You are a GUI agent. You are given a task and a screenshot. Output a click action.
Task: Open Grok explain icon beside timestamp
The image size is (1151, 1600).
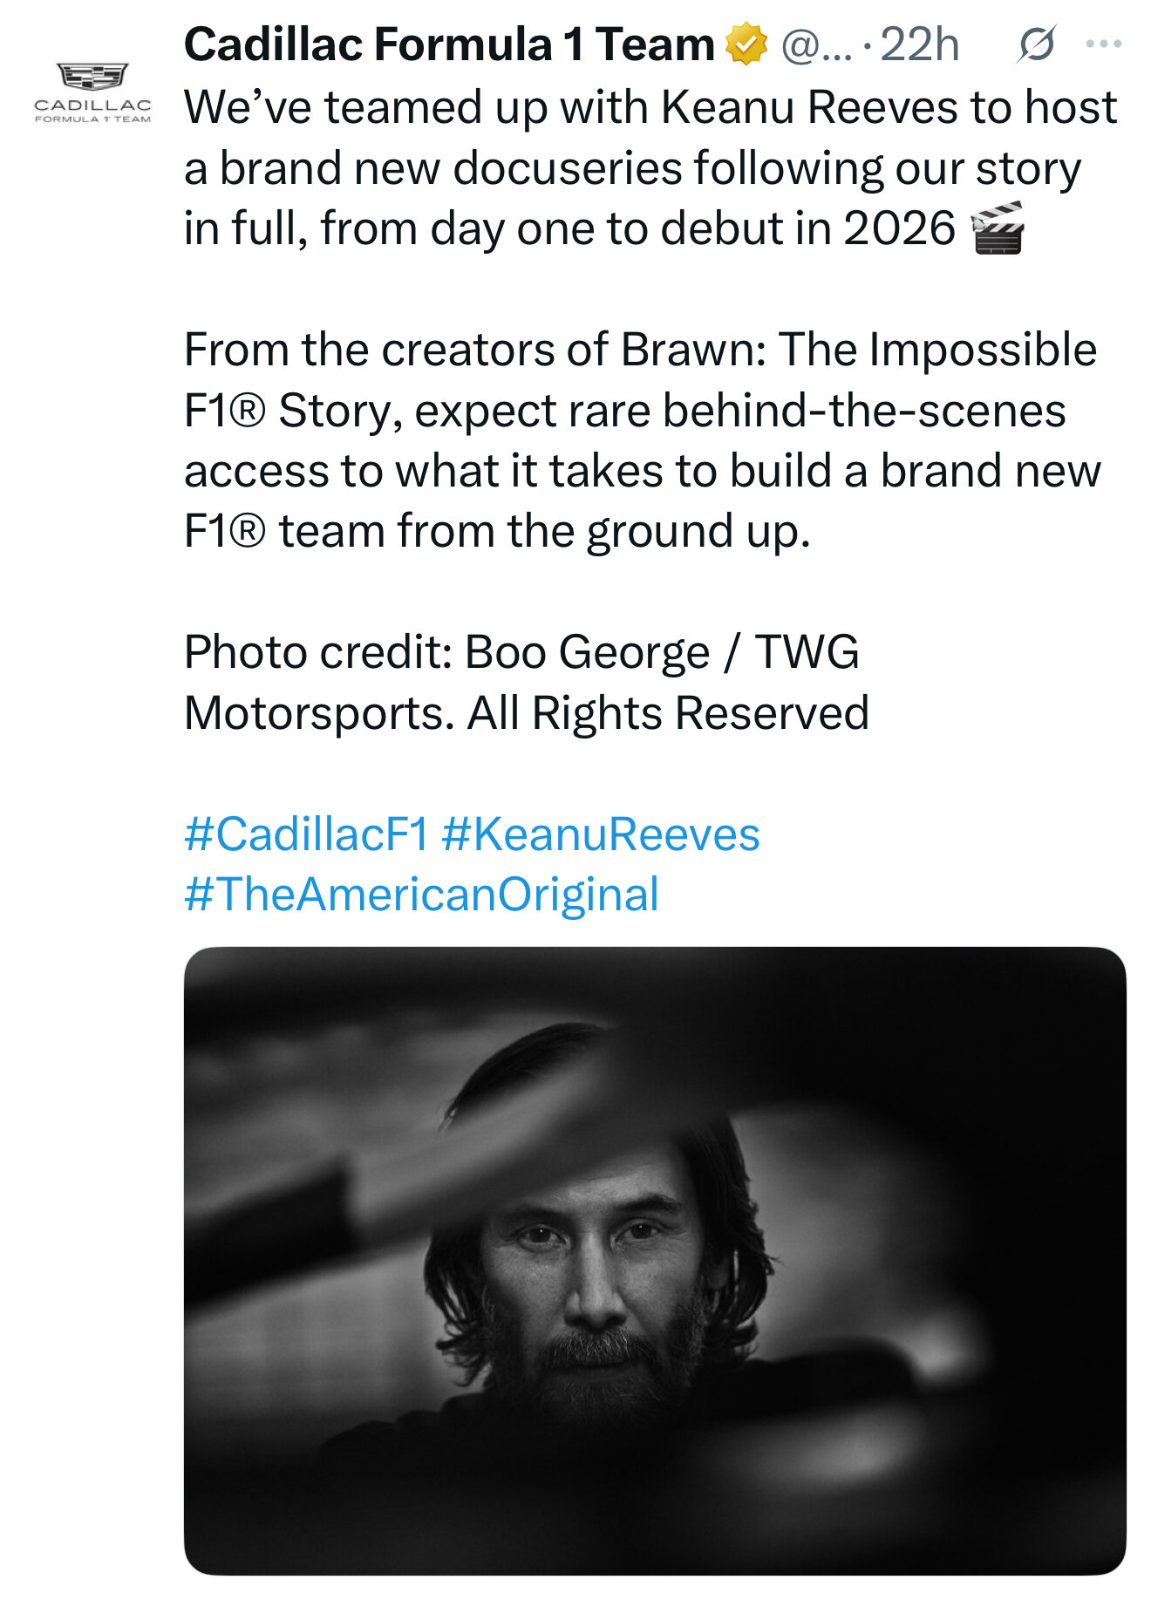[1036, 44]
